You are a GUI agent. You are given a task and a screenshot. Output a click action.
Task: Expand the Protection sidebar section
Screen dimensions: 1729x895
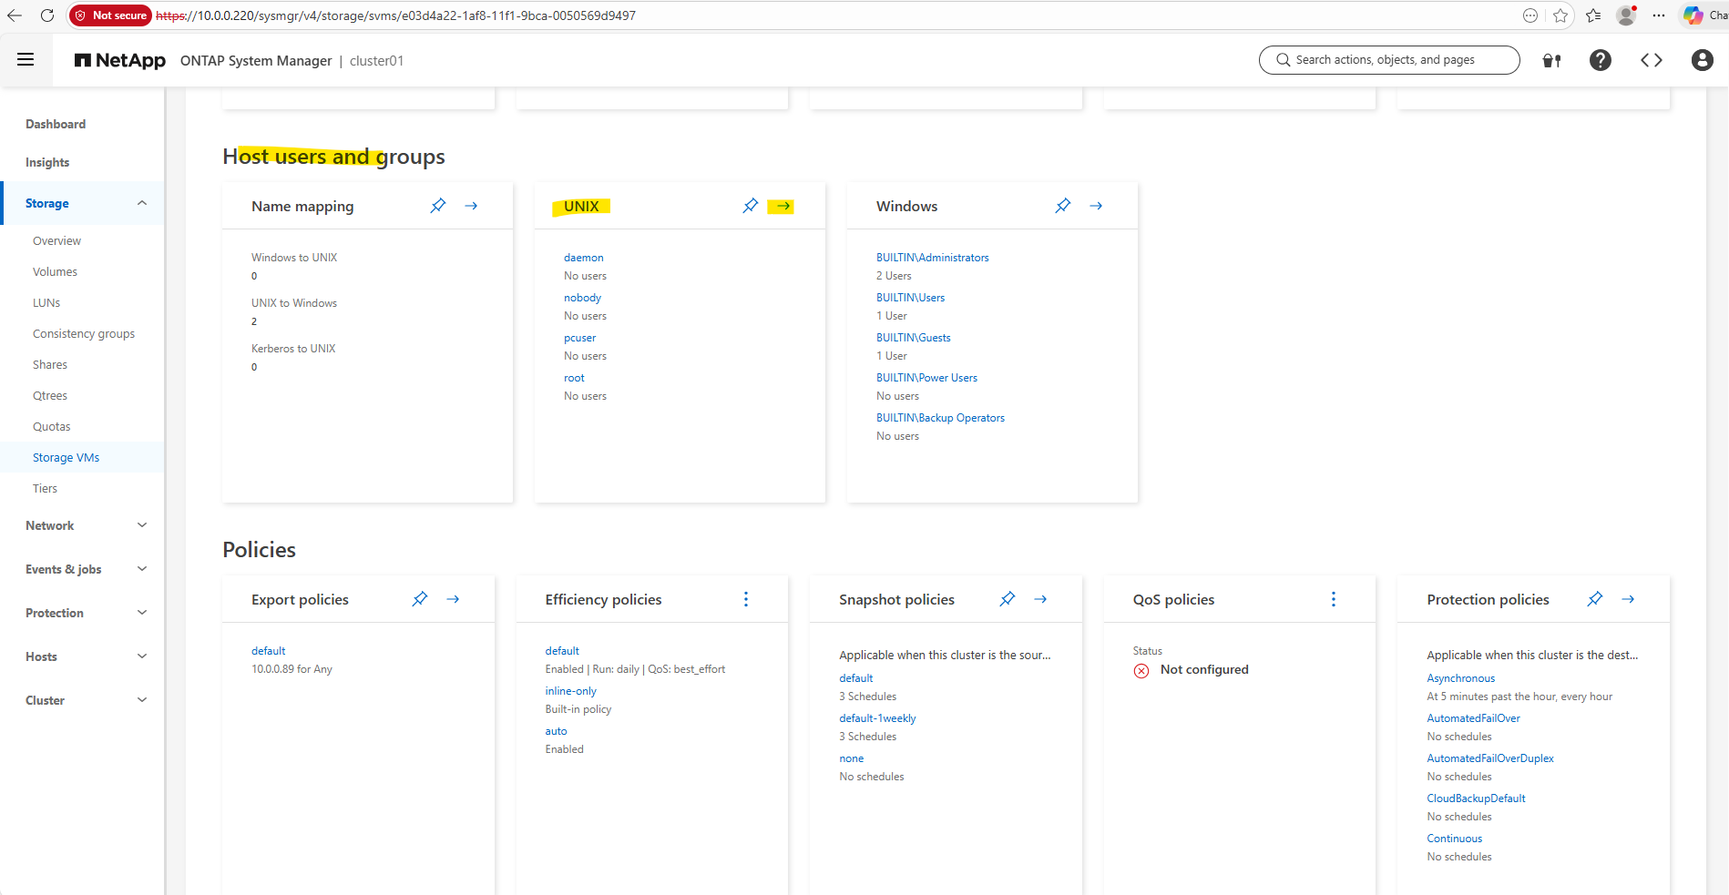[142, 613]
